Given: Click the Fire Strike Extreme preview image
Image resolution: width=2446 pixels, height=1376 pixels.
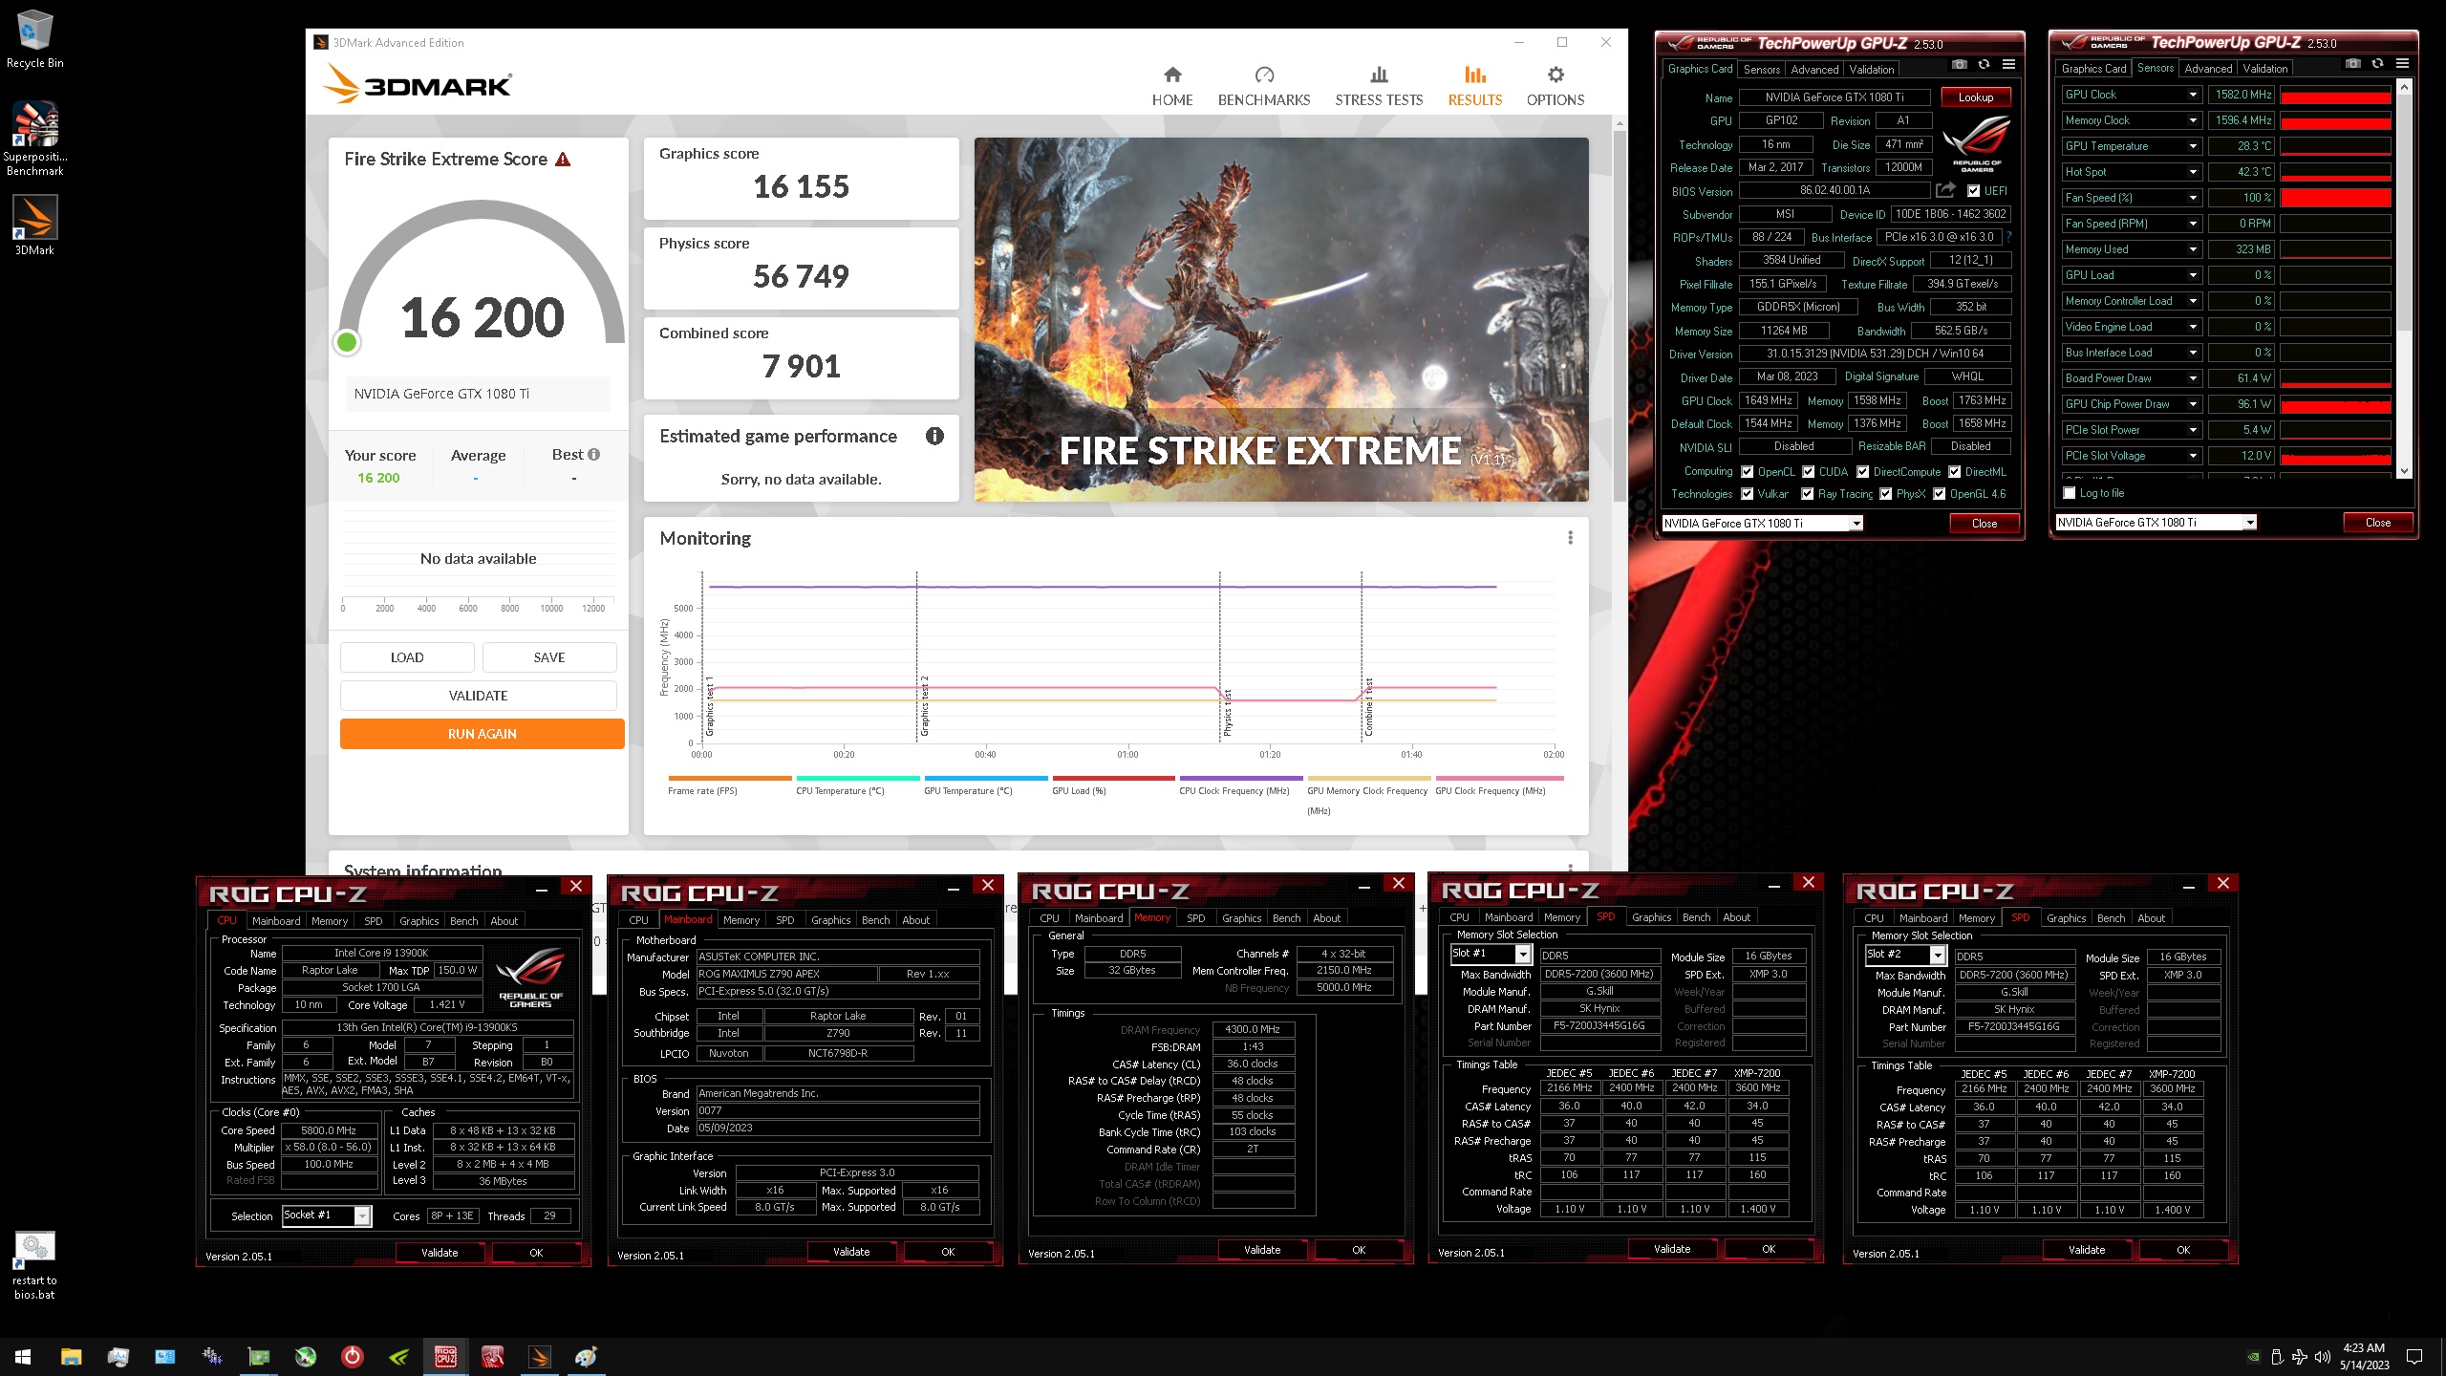Looking at the screenshot, I should [x=1281, y=319].
